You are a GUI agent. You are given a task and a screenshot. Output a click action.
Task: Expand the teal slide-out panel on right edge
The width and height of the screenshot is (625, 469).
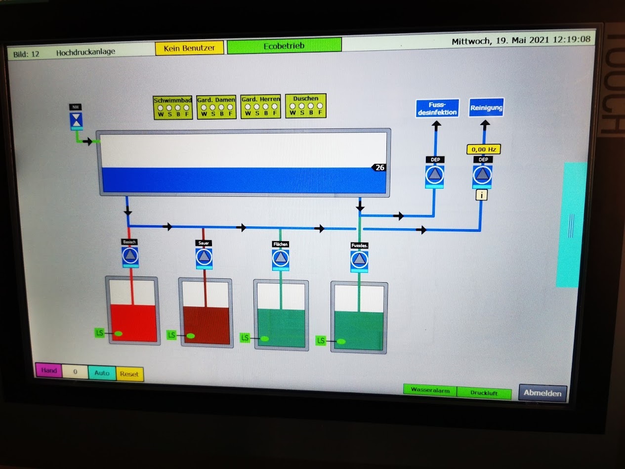coord(572,225)
